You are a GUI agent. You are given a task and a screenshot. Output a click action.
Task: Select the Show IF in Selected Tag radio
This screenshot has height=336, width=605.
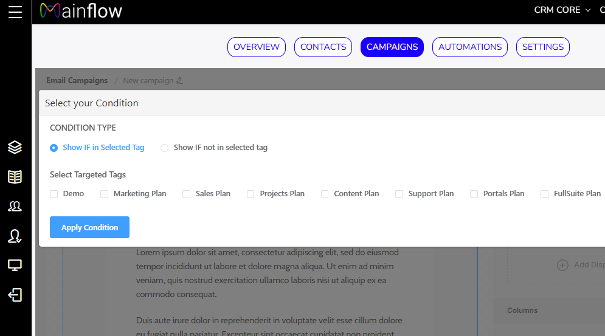tap(54, 148)
